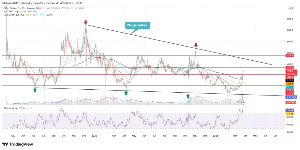
Task: Click the 372.2 horizontal line price label
Action: coord(290,67)
